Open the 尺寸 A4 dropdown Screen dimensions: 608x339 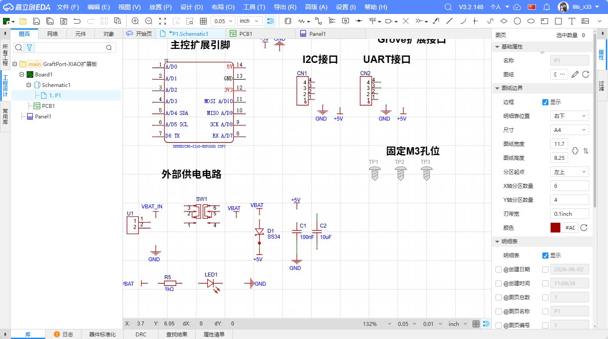click(x=569, y=130)
